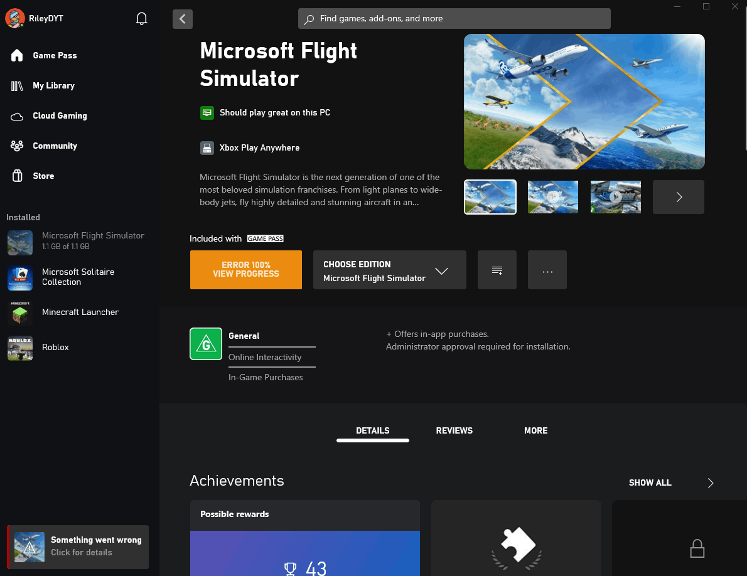Image resolution: width=747 pixels, height=576 pixels.
Task: Open My Library books icon
Action: 17,86
